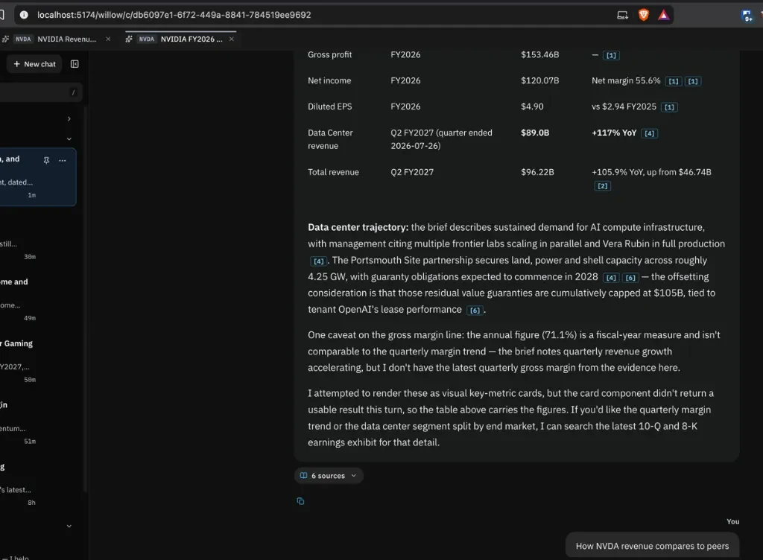This screenshot has height=560, width=763.
Task: Click the book icon in sources button
Action: click(304, 475)
